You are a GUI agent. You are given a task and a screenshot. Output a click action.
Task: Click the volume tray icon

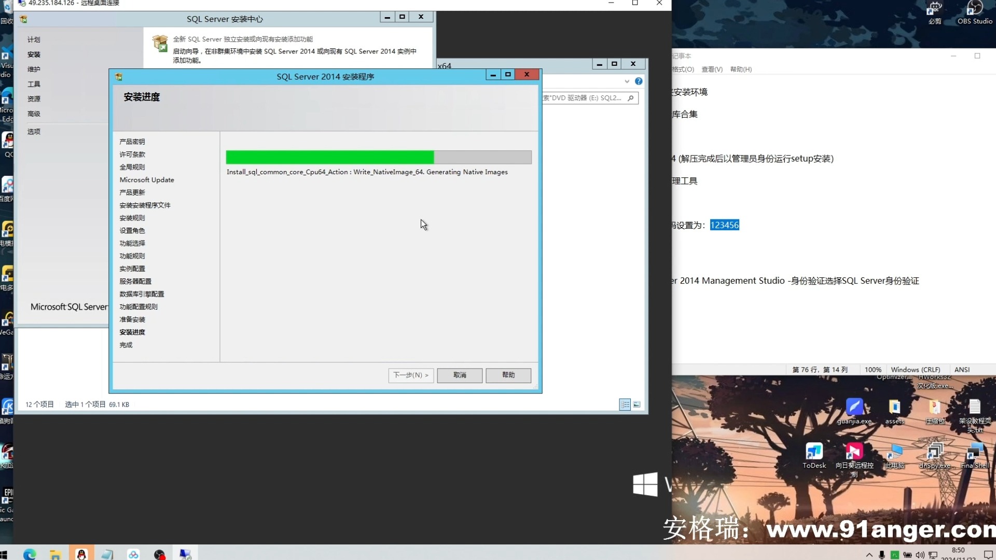920,555
